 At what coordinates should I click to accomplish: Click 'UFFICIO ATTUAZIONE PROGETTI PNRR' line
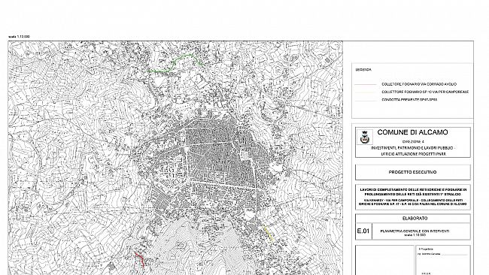(x=413, y=154)
